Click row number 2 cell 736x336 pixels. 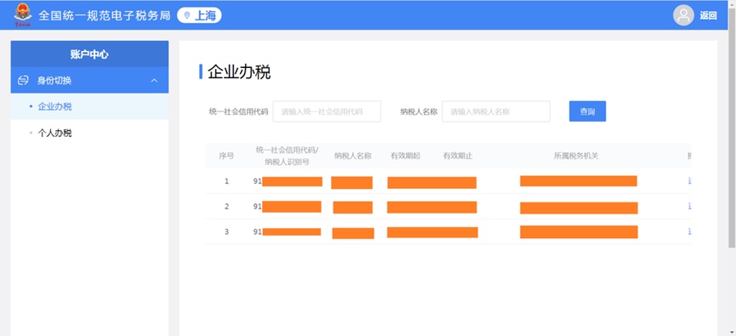click(x=226, y=206)
